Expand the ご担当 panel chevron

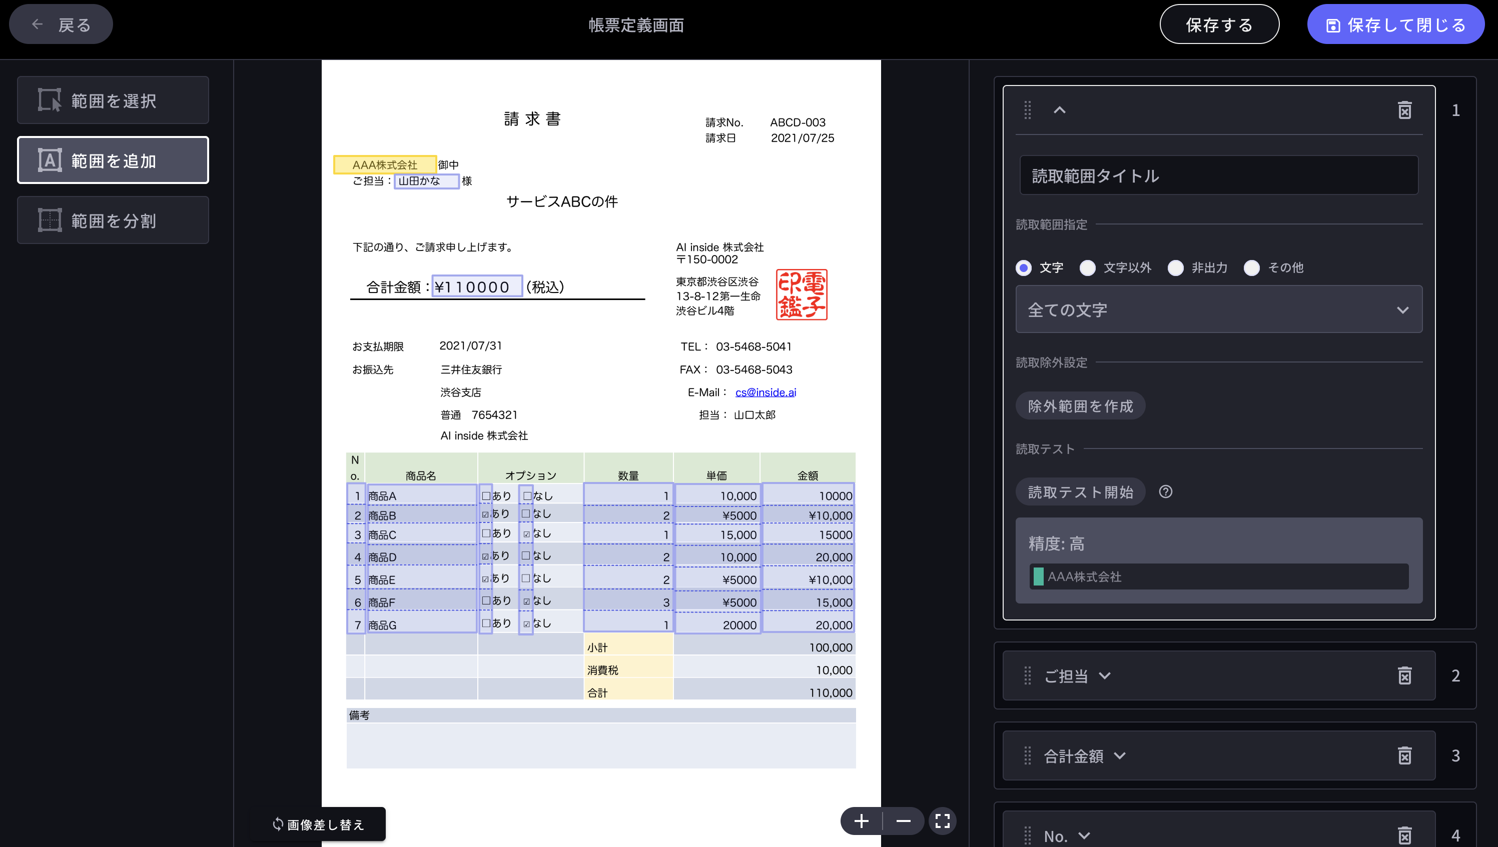[1105, 675]
